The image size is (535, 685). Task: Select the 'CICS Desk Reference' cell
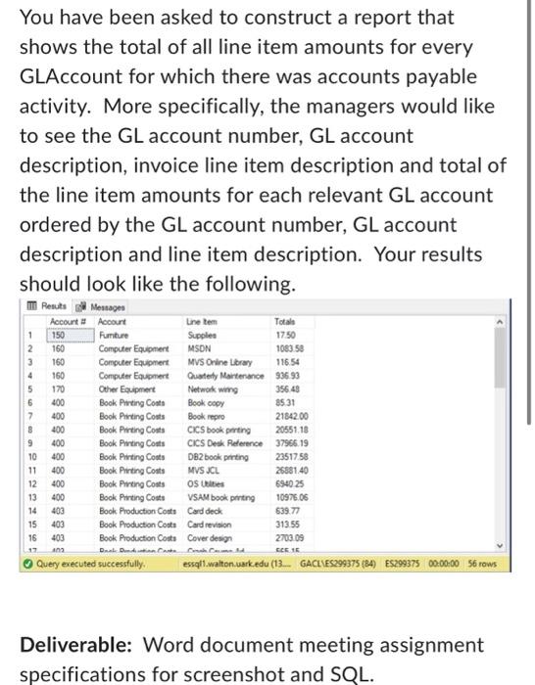(224, 443)
